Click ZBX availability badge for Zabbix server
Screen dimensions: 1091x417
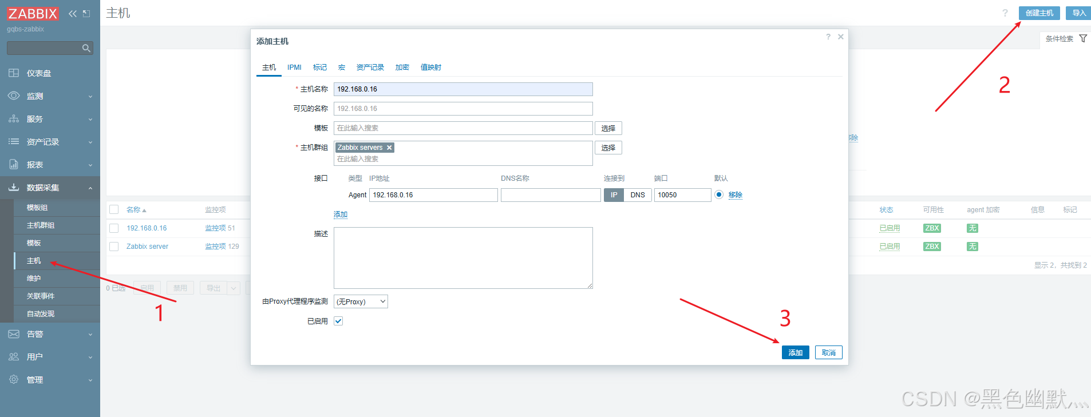point(932,247)
